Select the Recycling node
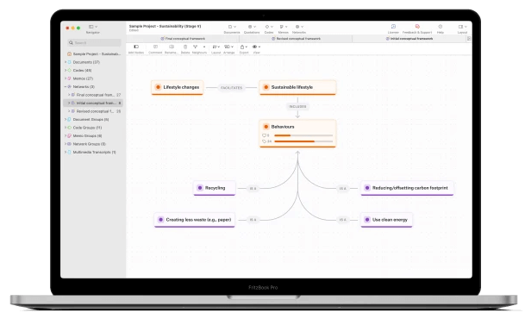Viewport: 525px width, 319px height. click(x=215, y=188)
